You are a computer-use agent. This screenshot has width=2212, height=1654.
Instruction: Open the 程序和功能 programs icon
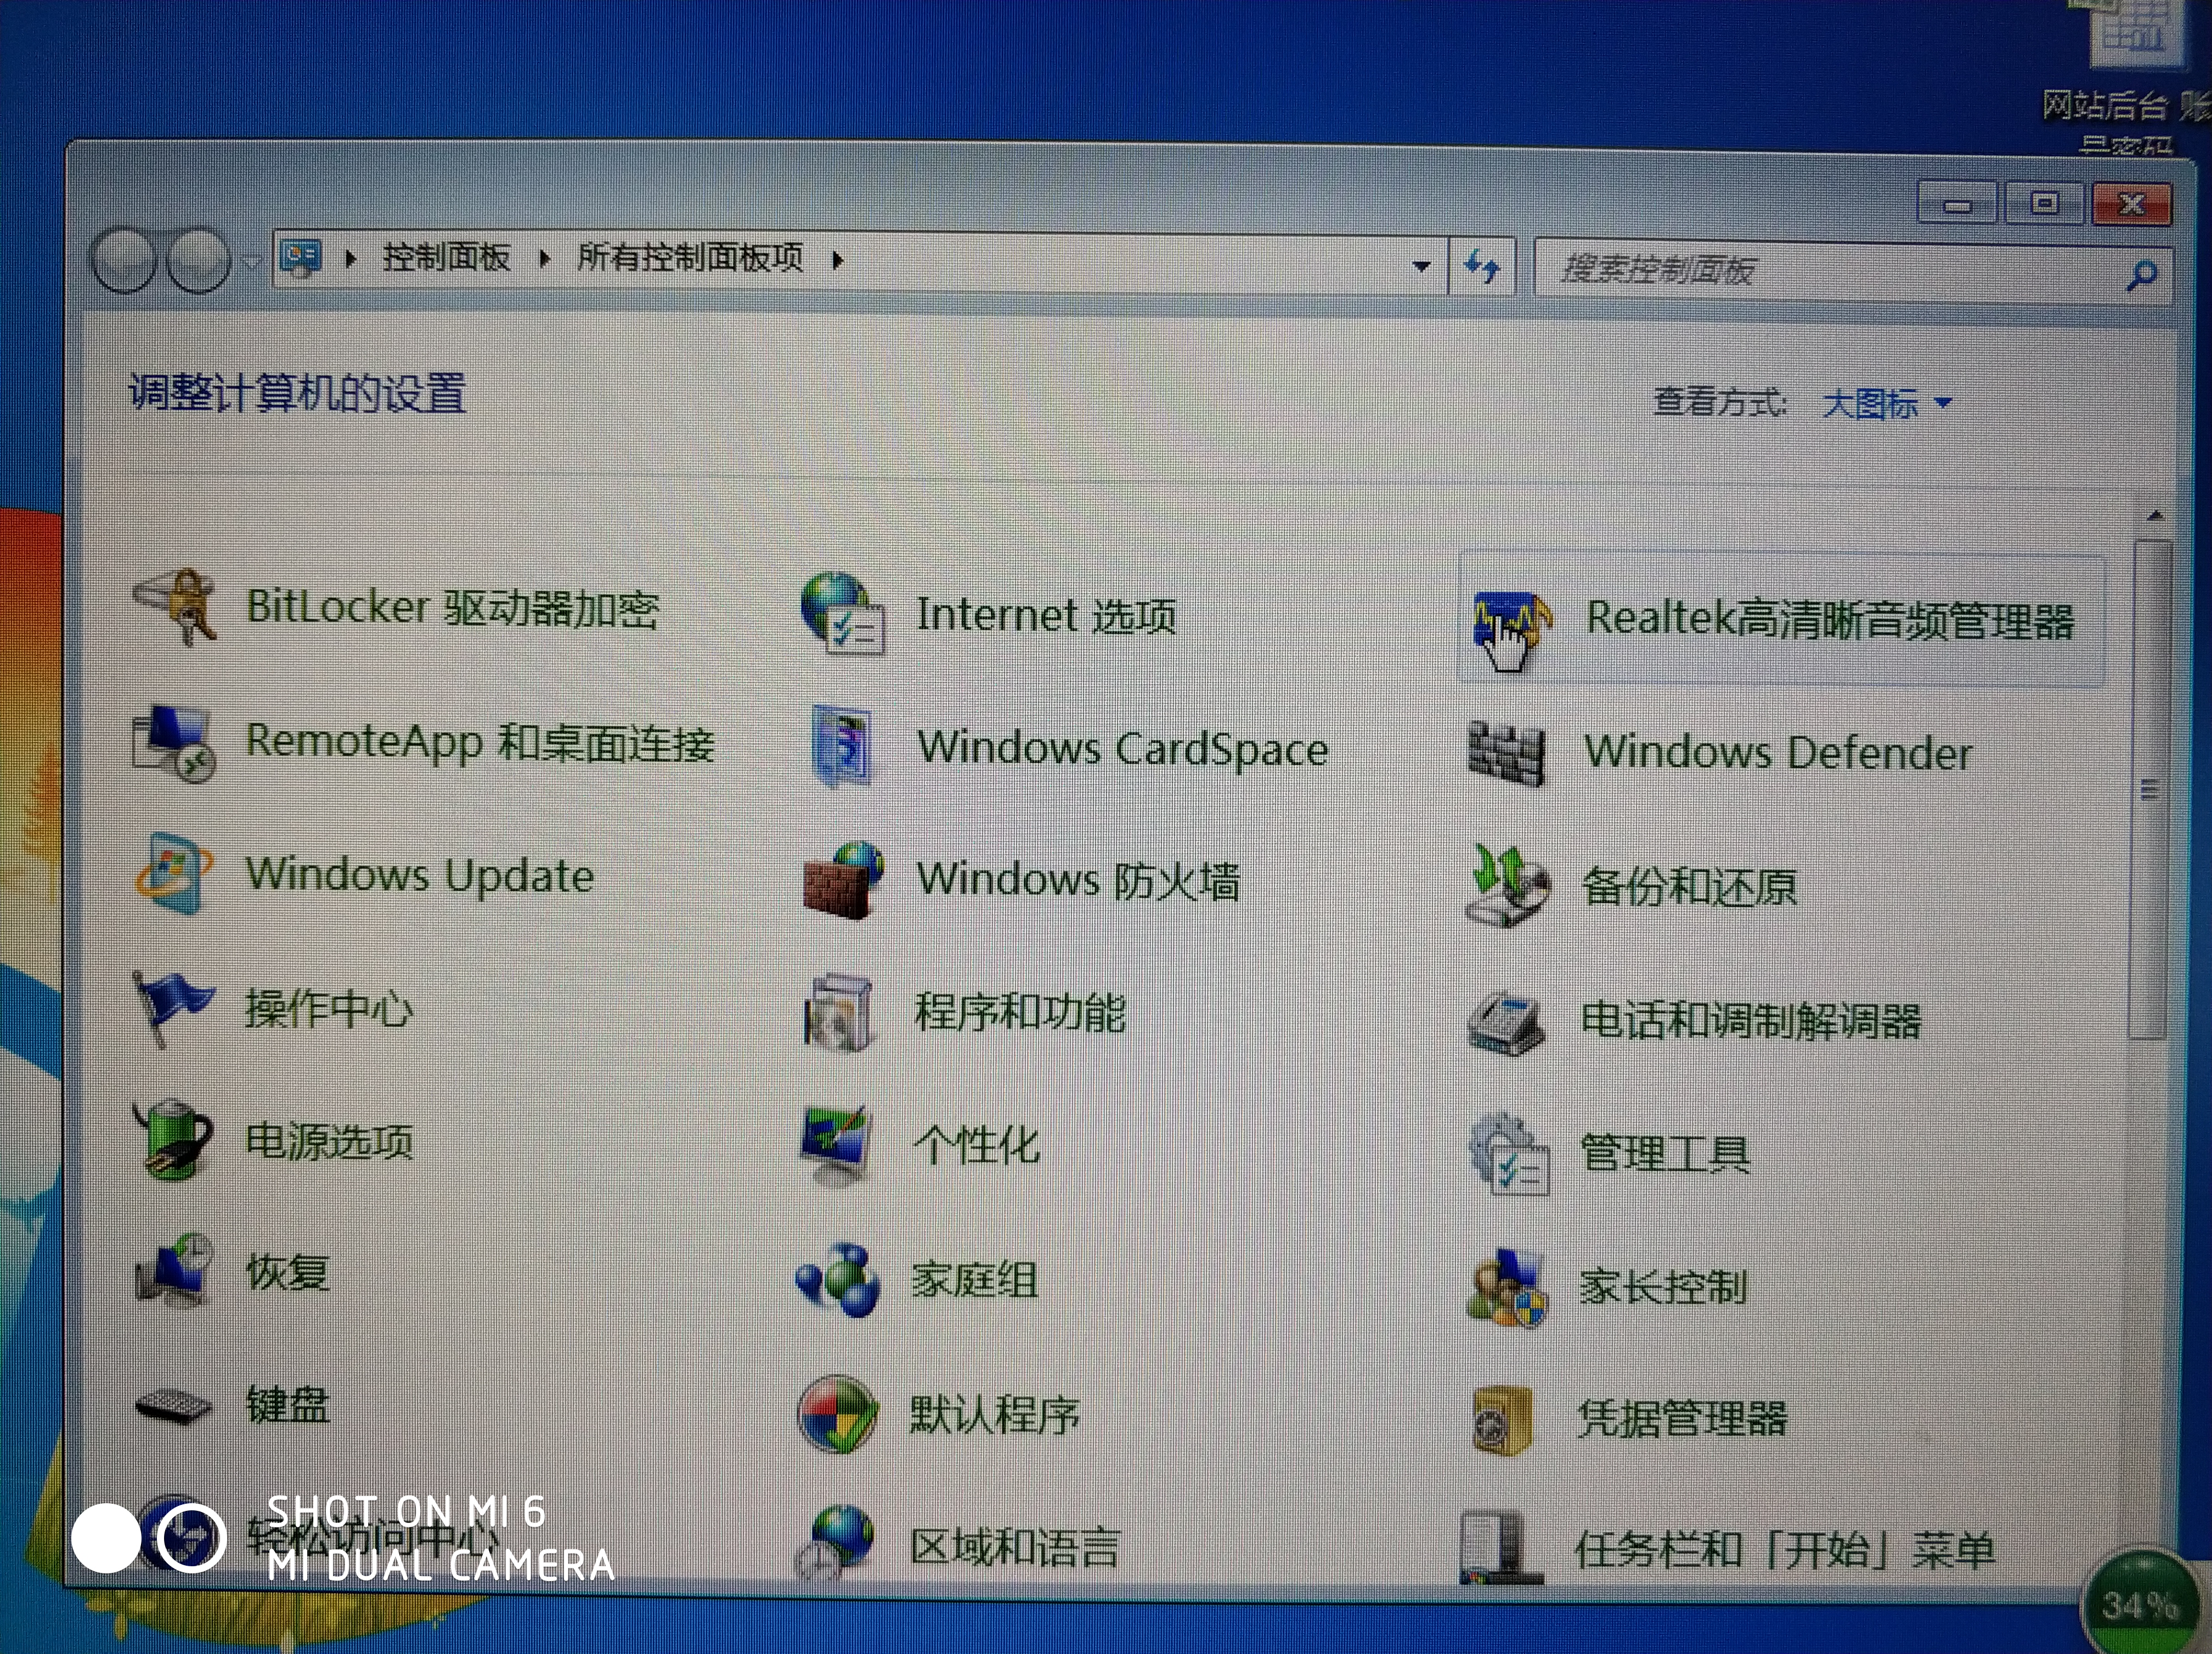pos(839,1013)
